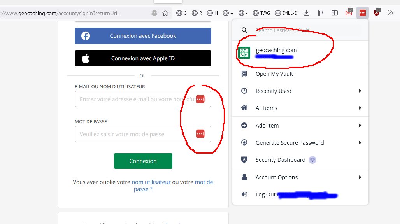Open the R bookmark globe

point(196,13)
